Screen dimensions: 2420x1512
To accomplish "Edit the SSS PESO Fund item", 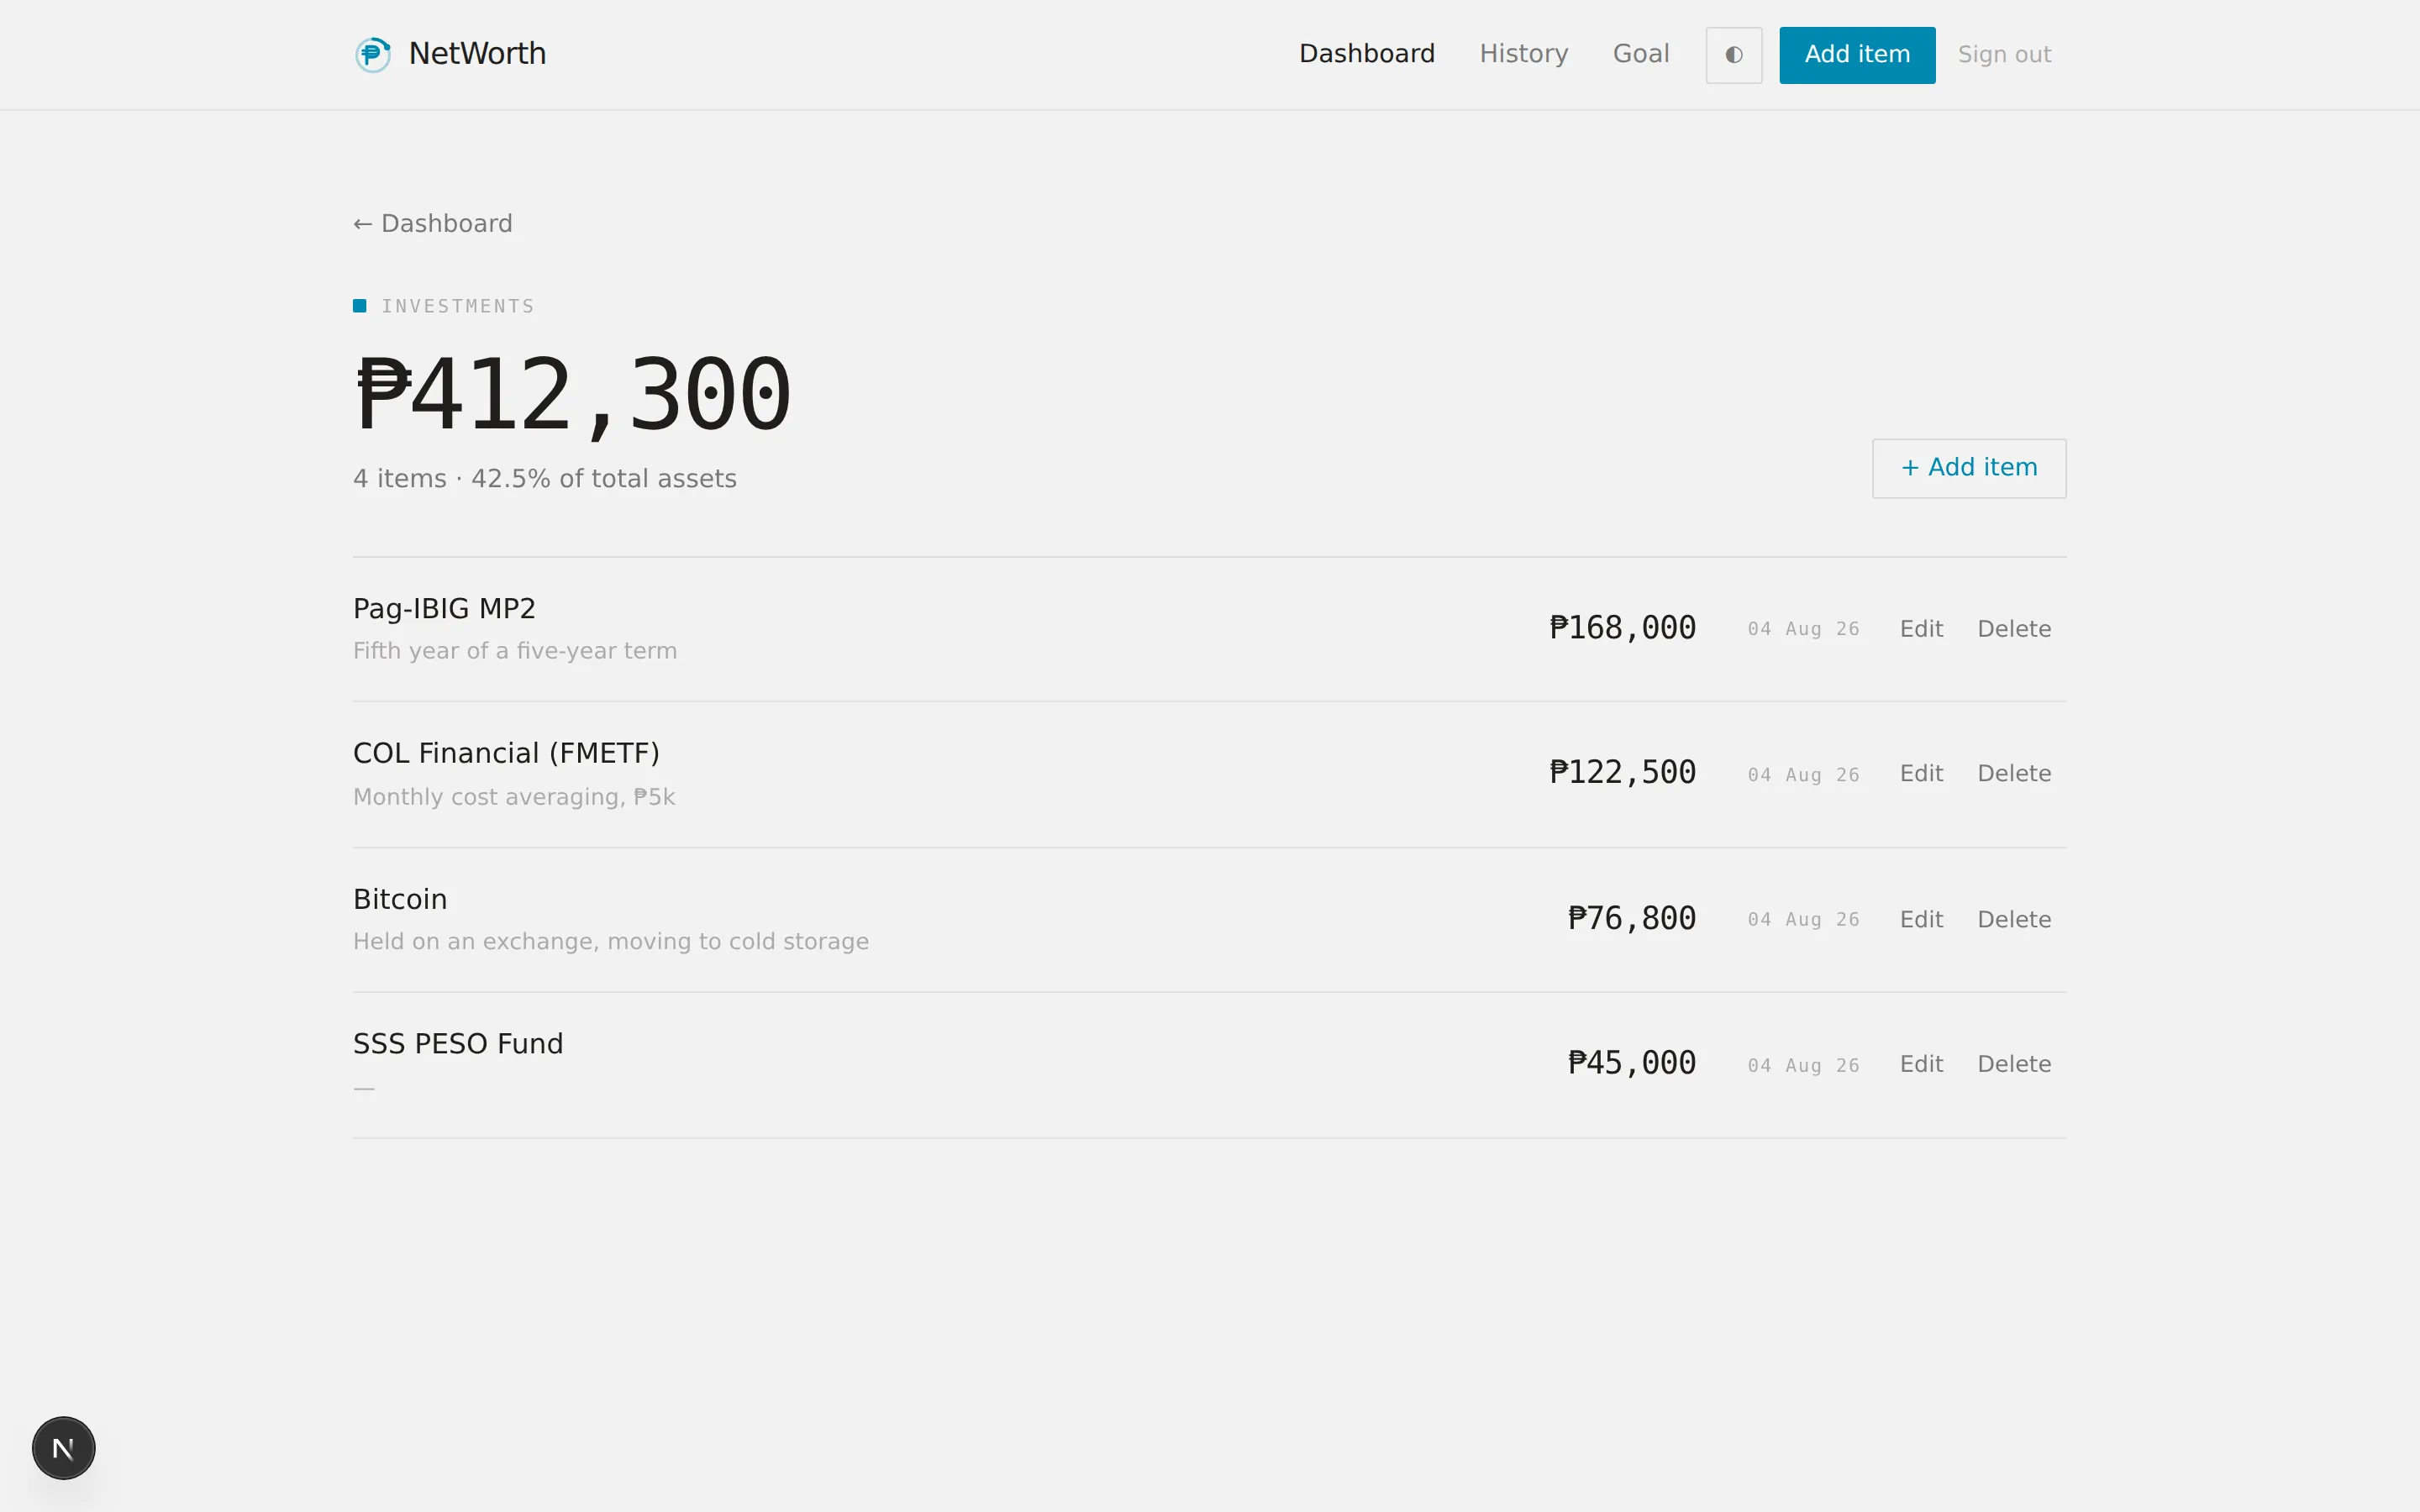I will (1921, 1064).
